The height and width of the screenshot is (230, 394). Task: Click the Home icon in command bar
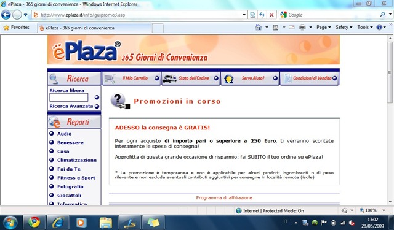tap(259, 27)
